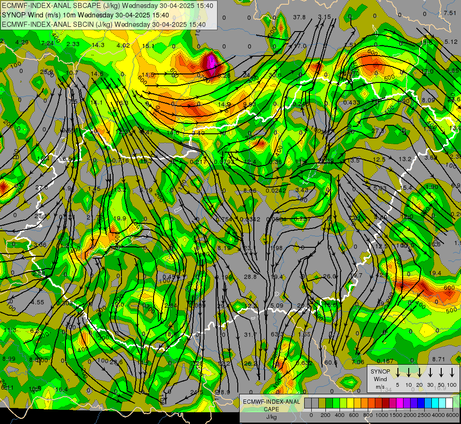Click the map value '13.5'
This screenshot has width=461, height=424.
pos(353,160)
